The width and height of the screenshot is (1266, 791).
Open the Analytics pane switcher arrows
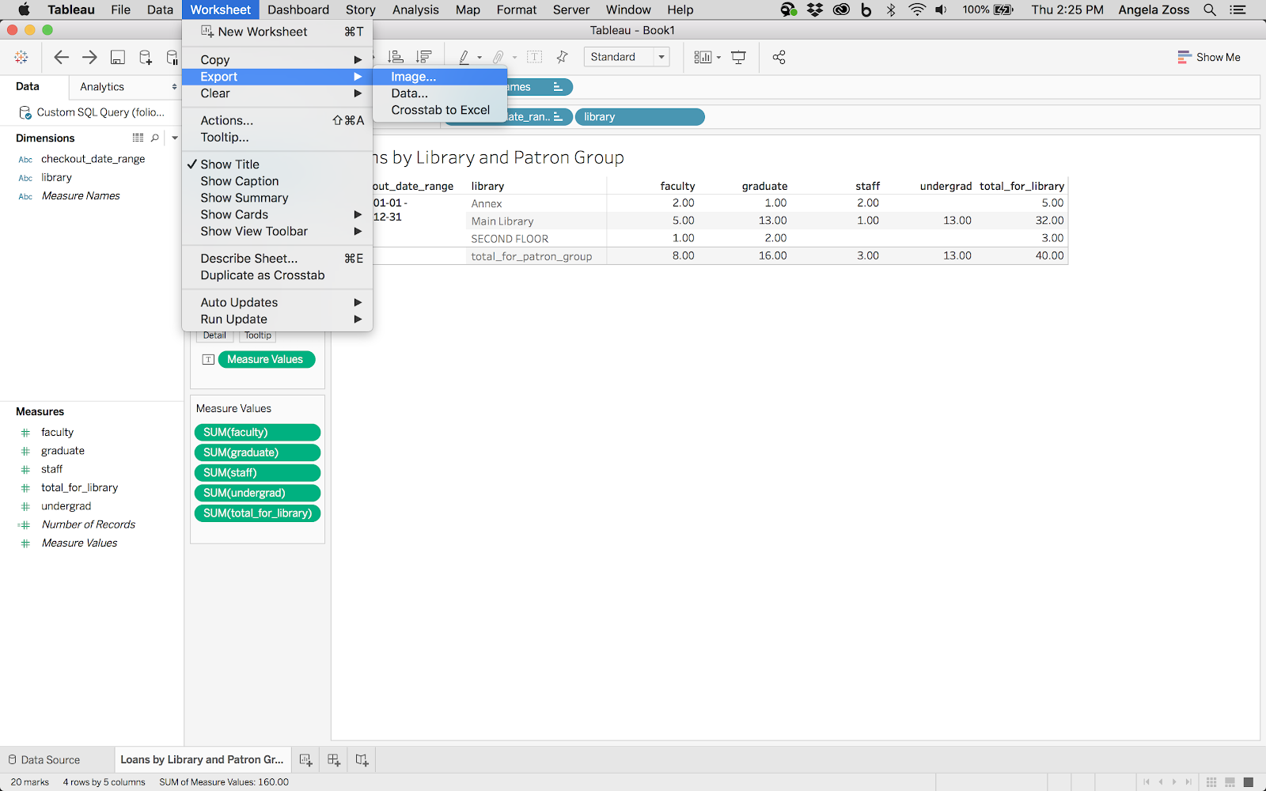(174, 87)
